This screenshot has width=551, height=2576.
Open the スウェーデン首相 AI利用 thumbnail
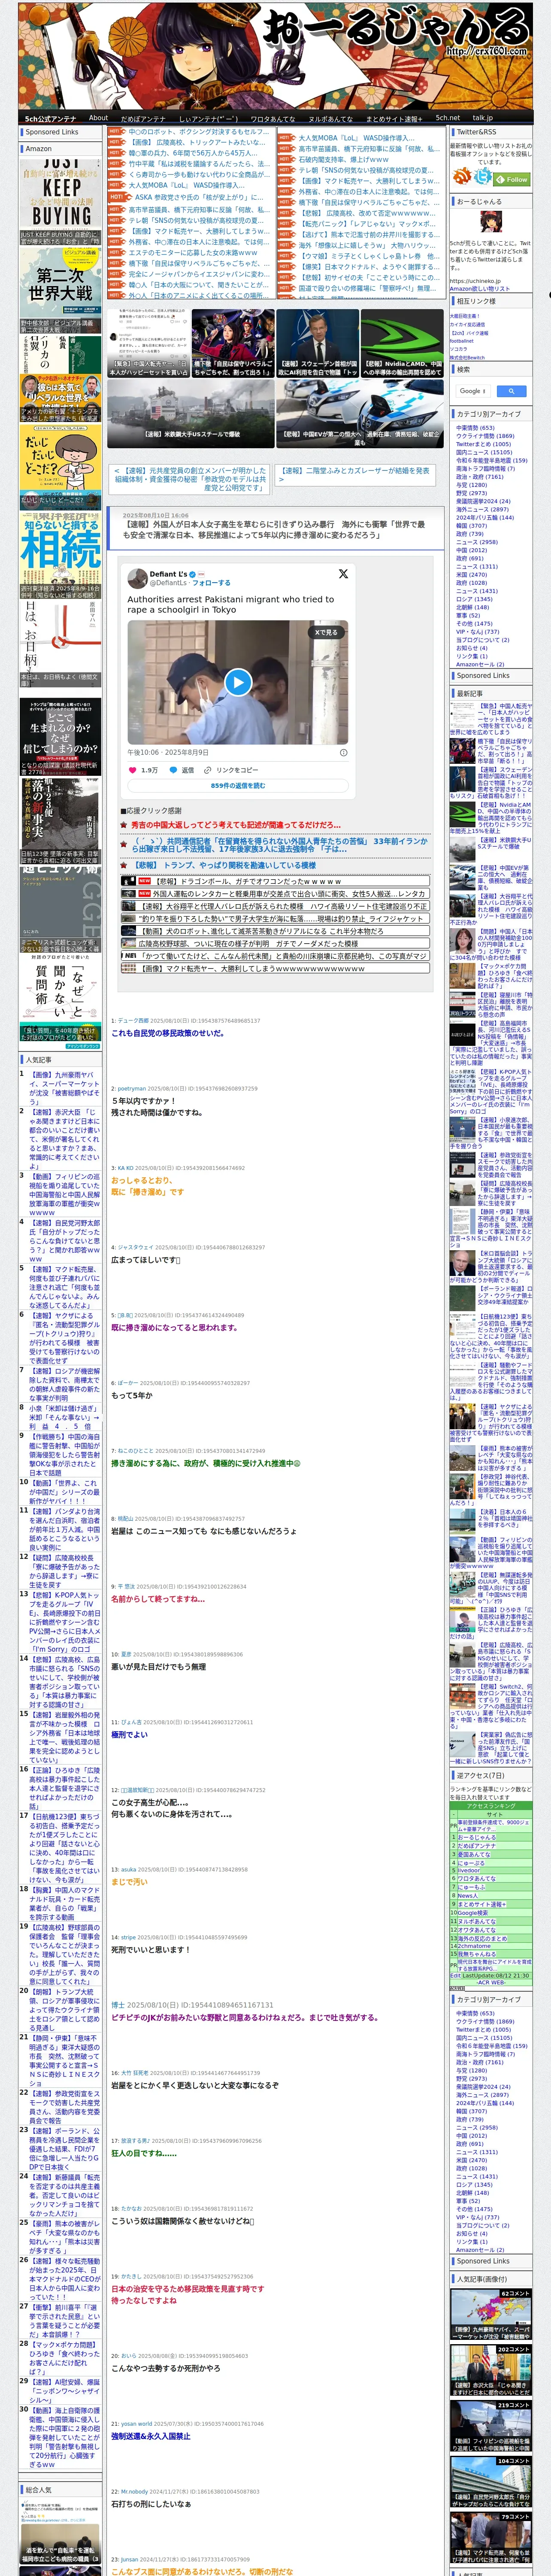[318, 343]
